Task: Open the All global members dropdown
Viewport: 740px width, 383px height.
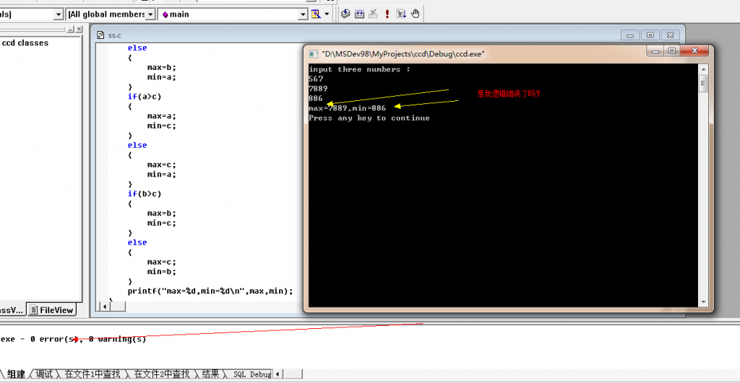Action: [x=150, y=14]
